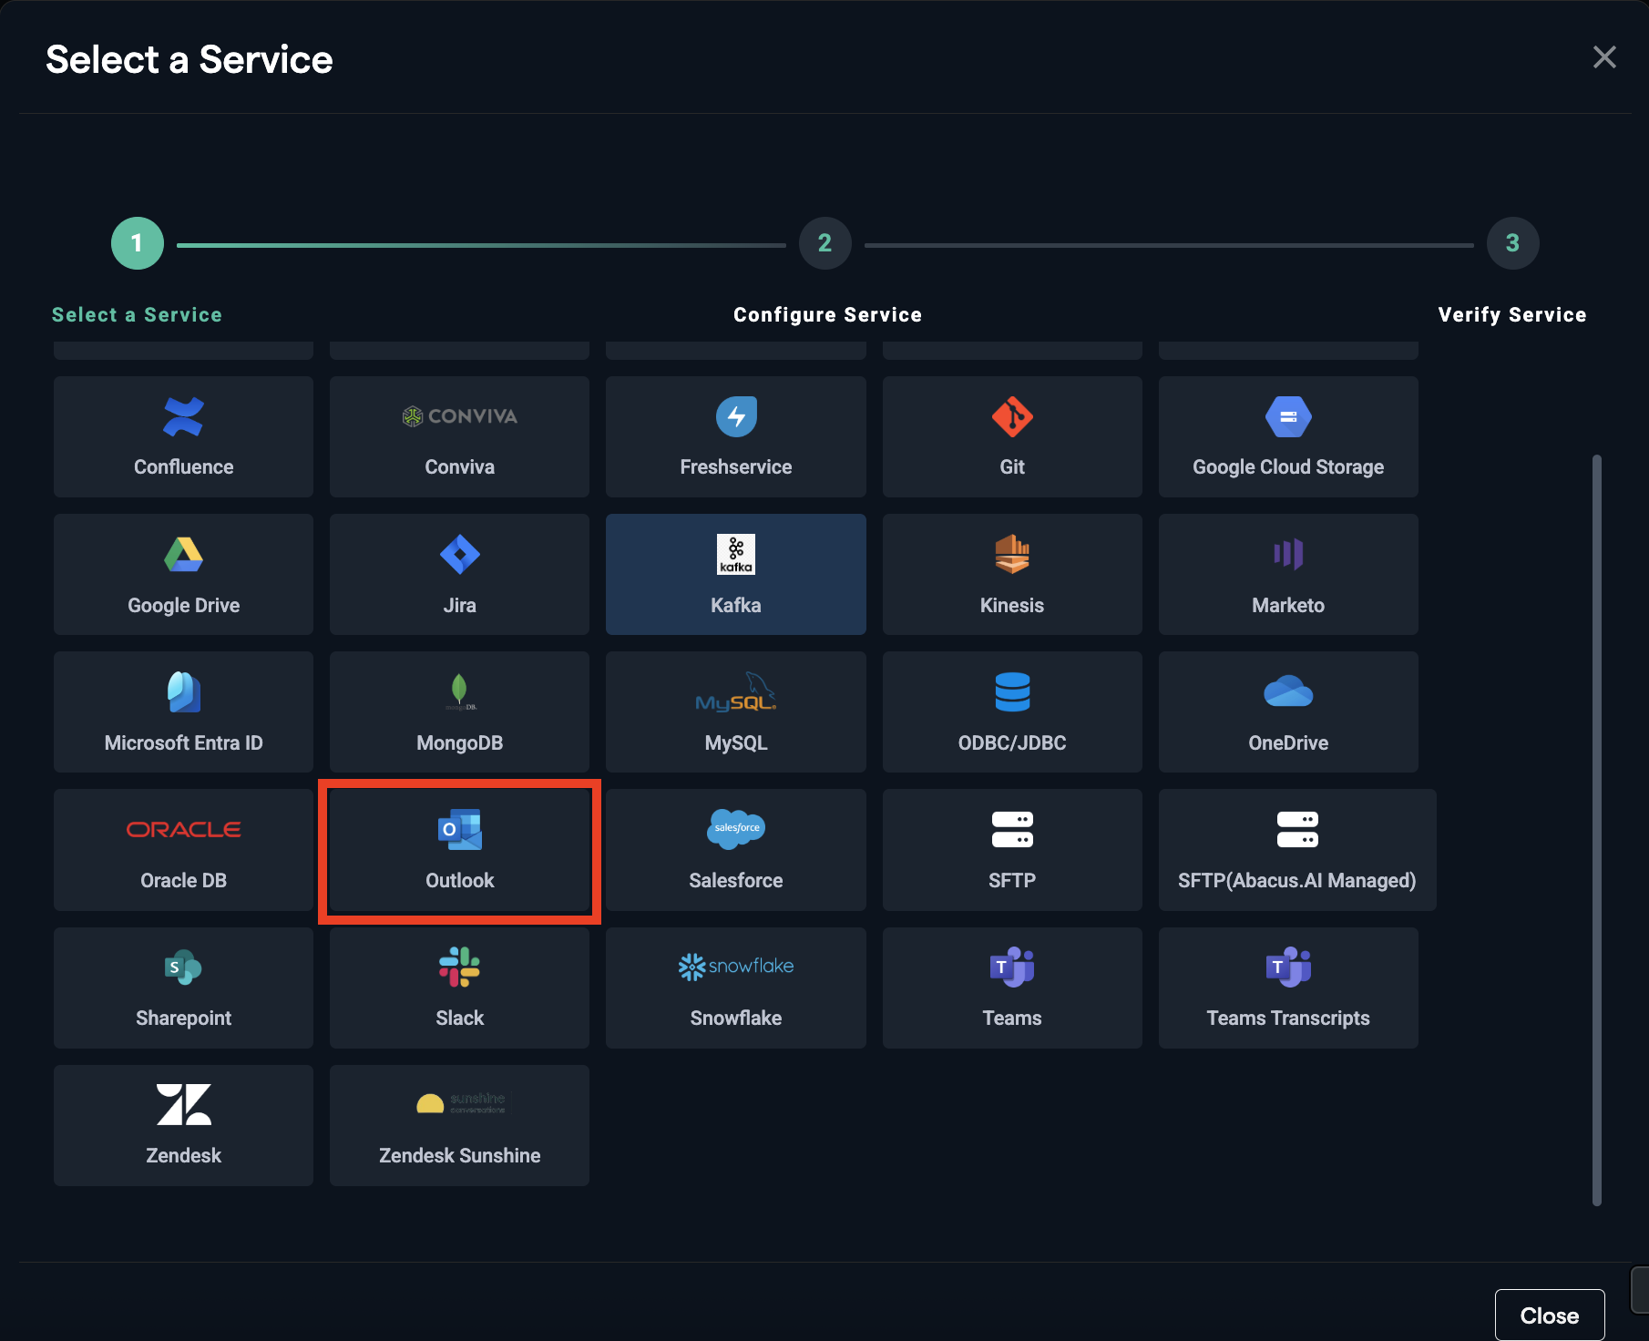
Task: Select the Teams Transcripts tile
Action: (x=1287, y=988)
